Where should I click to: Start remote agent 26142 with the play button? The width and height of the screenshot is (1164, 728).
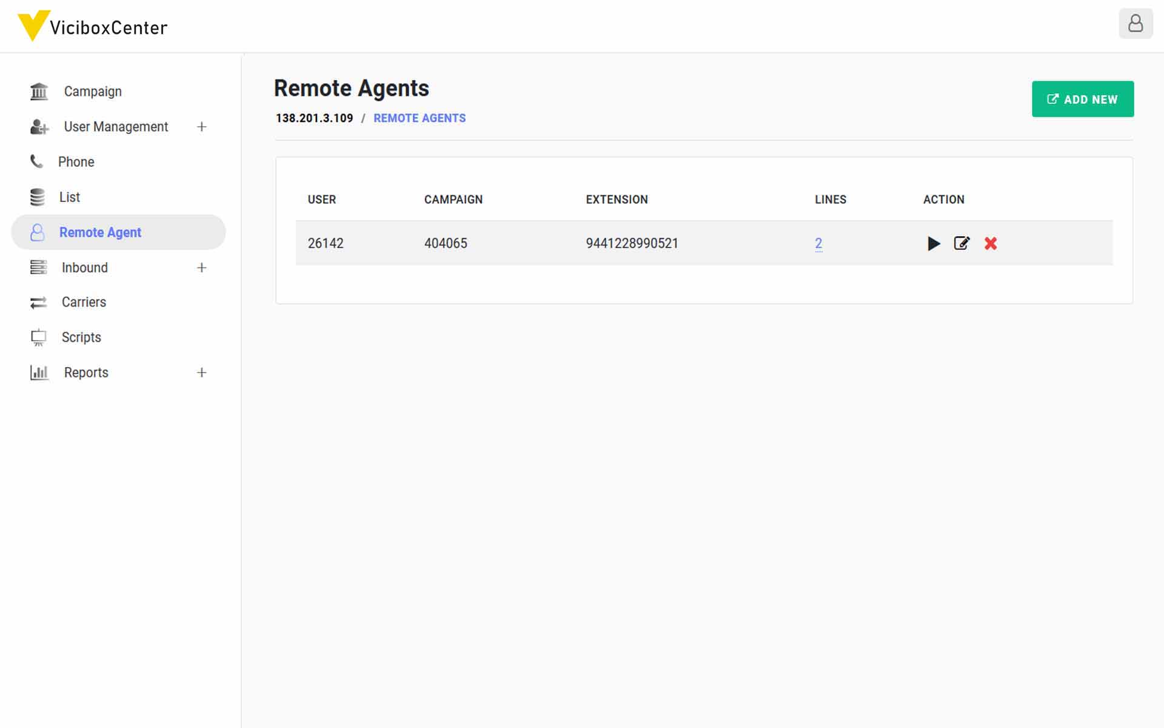click(x=934, y=243)
